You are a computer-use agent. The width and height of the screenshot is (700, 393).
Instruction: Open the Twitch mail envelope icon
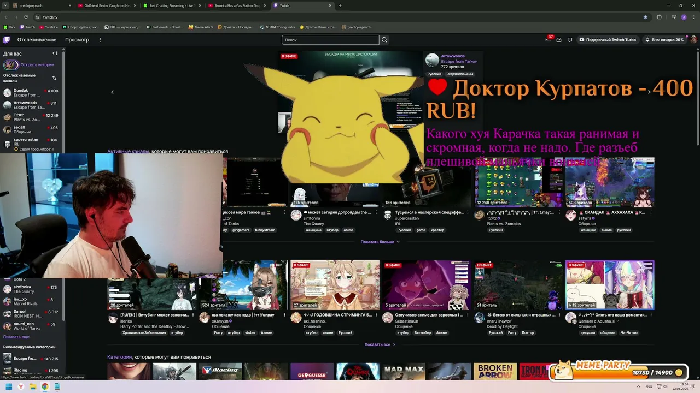(559, 40)
